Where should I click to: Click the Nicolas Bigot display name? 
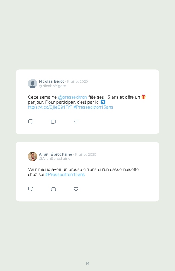tap(51, 81)
